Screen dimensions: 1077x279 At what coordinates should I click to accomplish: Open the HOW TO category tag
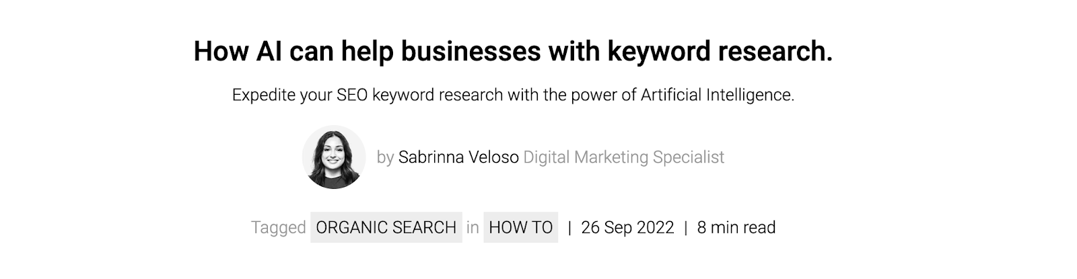[520, 227]
